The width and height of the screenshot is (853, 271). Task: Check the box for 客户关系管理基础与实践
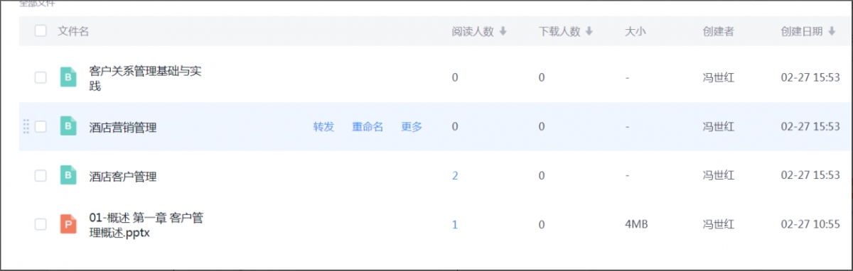[41, 77]
